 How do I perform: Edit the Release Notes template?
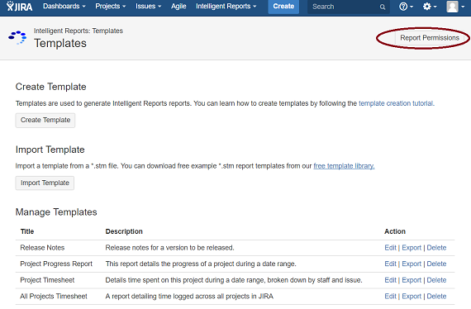coord(390,248)
